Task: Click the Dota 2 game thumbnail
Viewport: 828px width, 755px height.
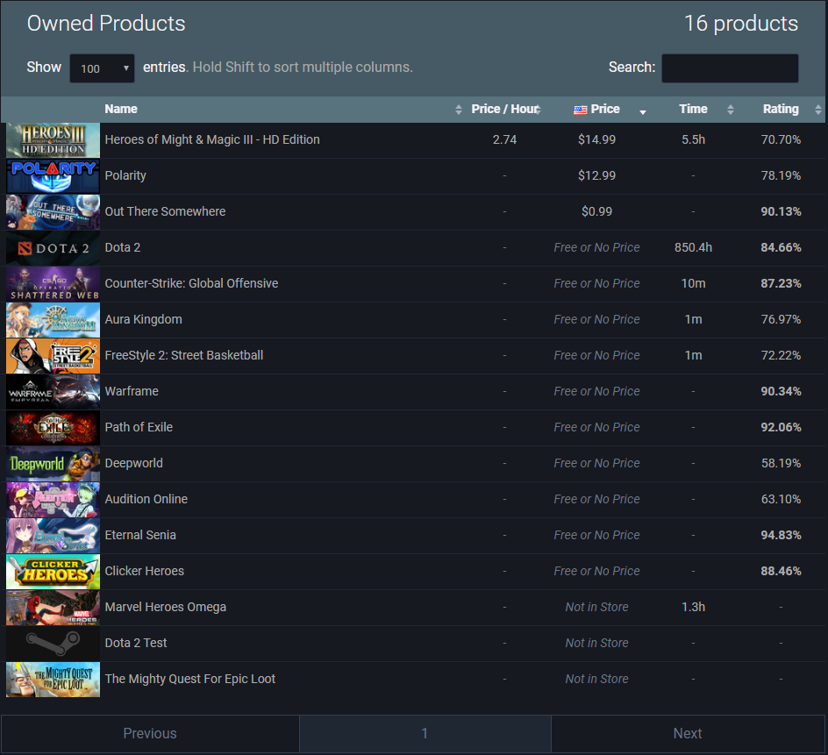Action: 53,248
